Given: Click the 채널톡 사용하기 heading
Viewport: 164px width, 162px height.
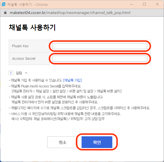Looking at the screenshot, I should (x=32, y=27).
